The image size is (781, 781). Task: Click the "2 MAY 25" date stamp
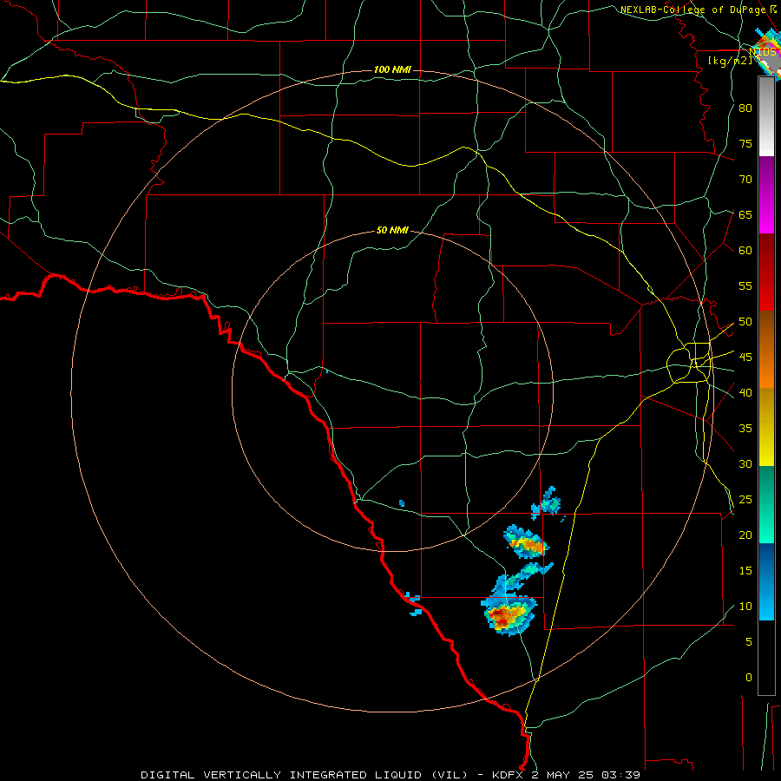click(x=563, y=775)
